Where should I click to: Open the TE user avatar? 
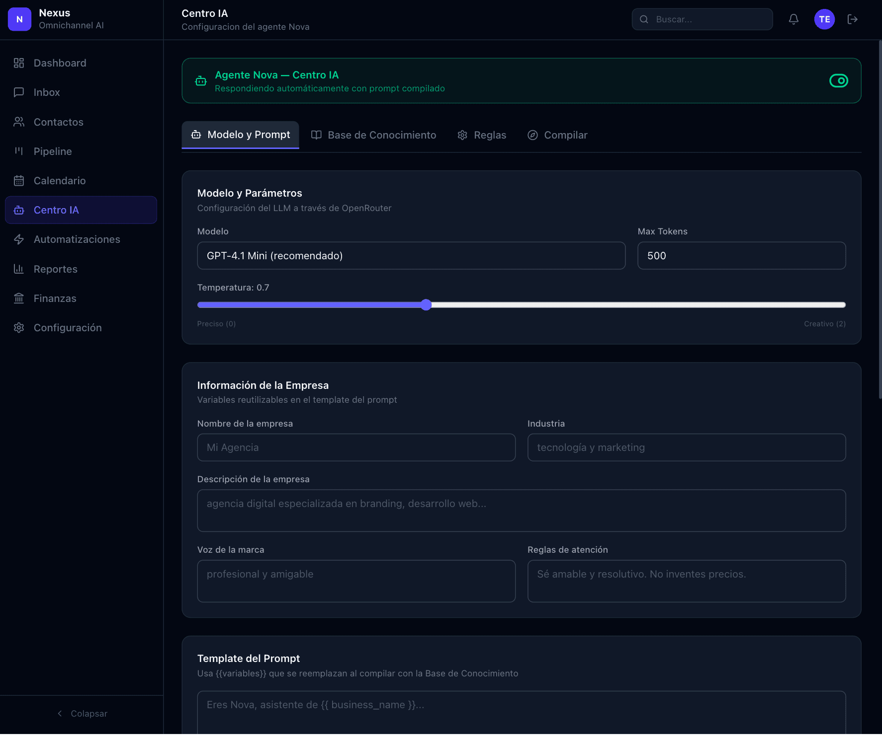(824, 19)
